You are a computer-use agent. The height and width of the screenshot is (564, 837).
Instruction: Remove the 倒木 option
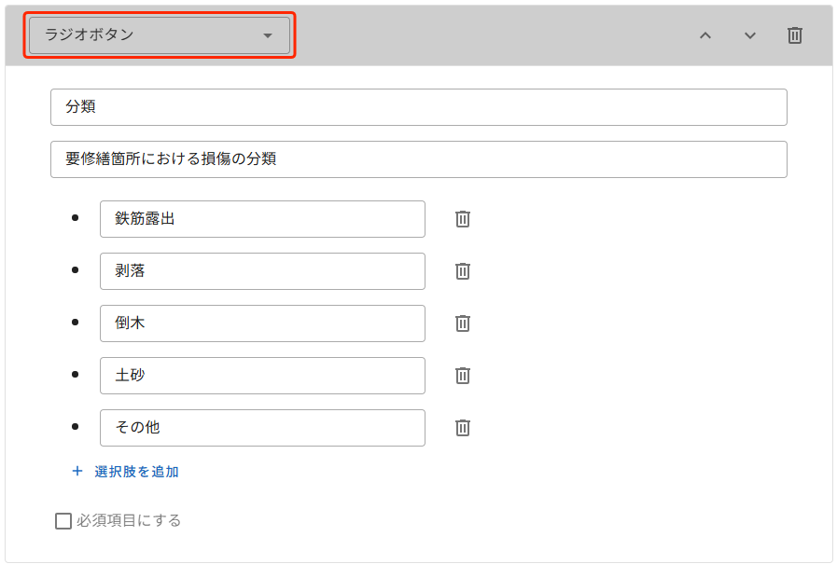click(x=463, y=323)
